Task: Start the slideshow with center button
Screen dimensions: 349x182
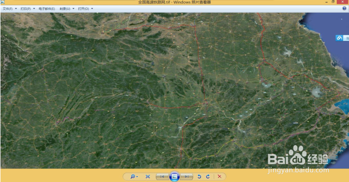Action: click(174, 177)
